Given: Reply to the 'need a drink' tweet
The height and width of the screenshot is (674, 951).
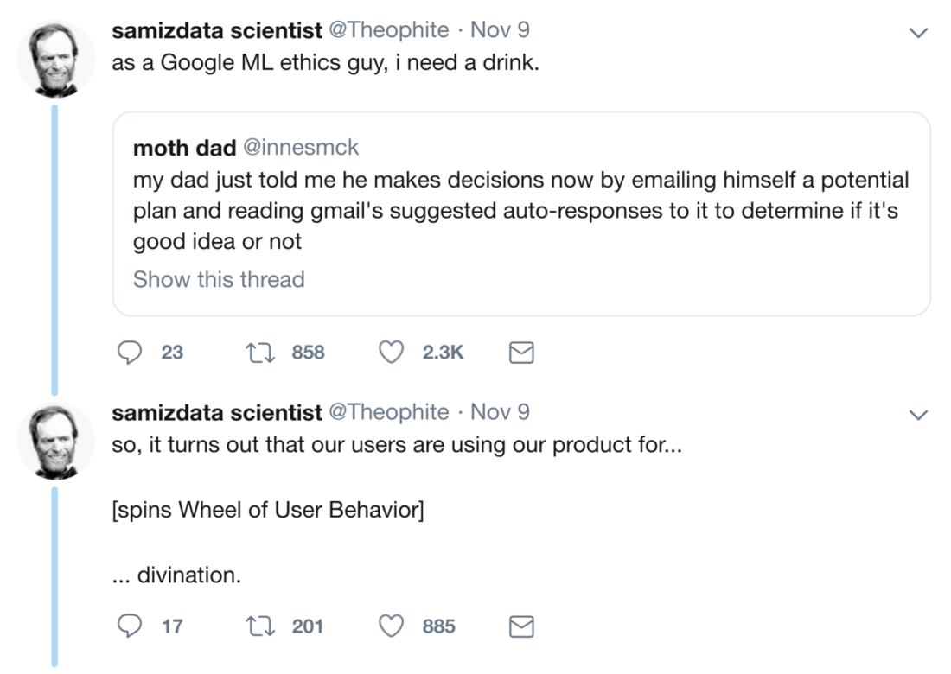Looking at the screenshot, I should tap(129, 352).
